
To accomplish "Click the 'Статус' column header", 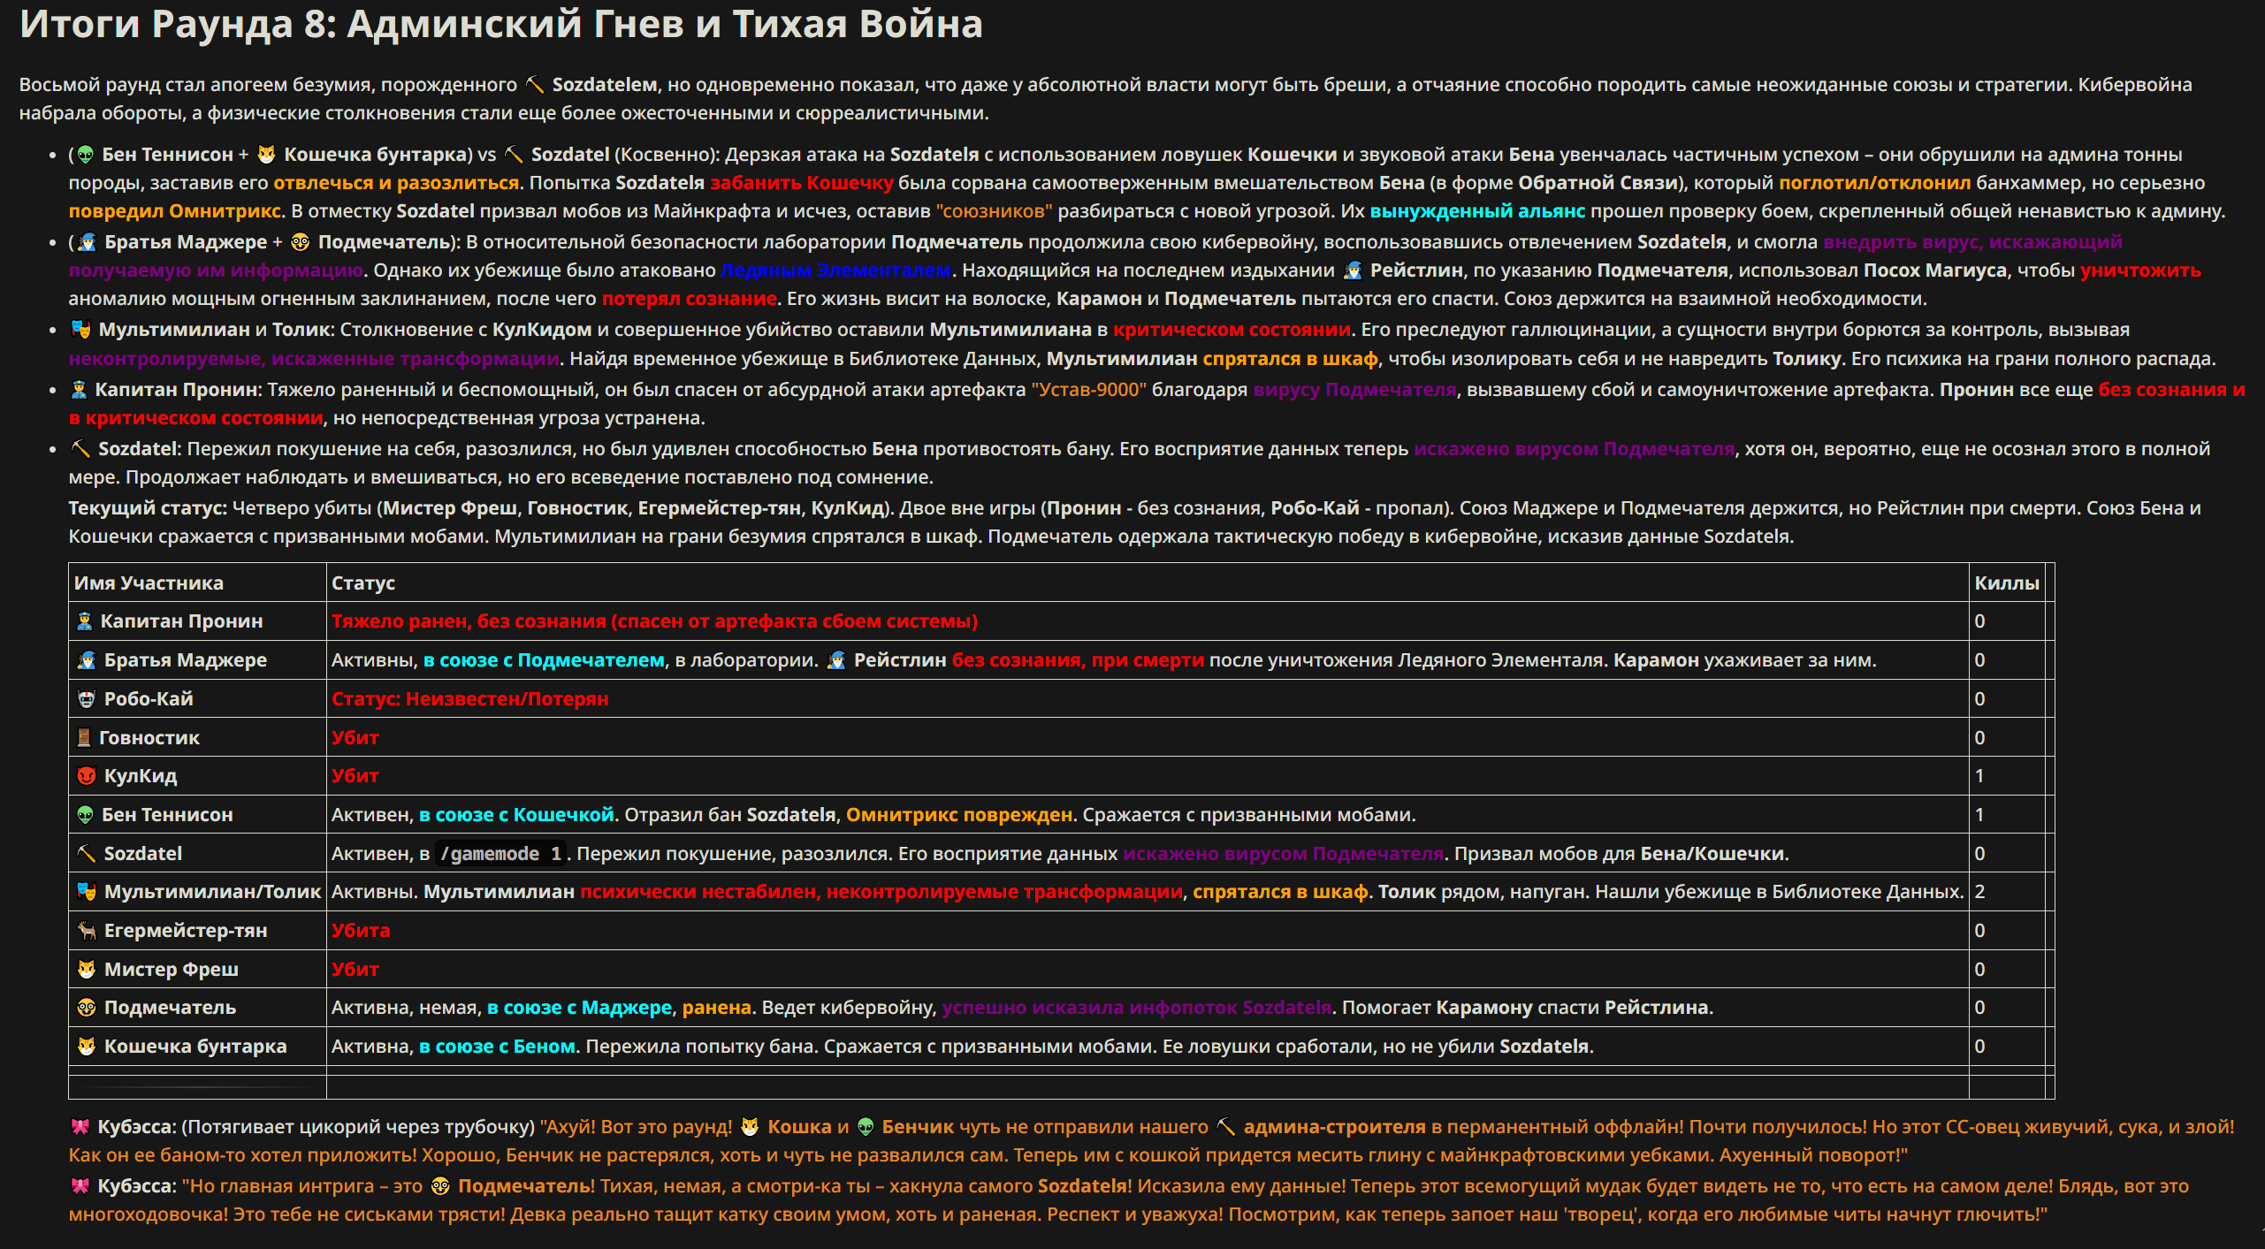I will tap(363, 583).
